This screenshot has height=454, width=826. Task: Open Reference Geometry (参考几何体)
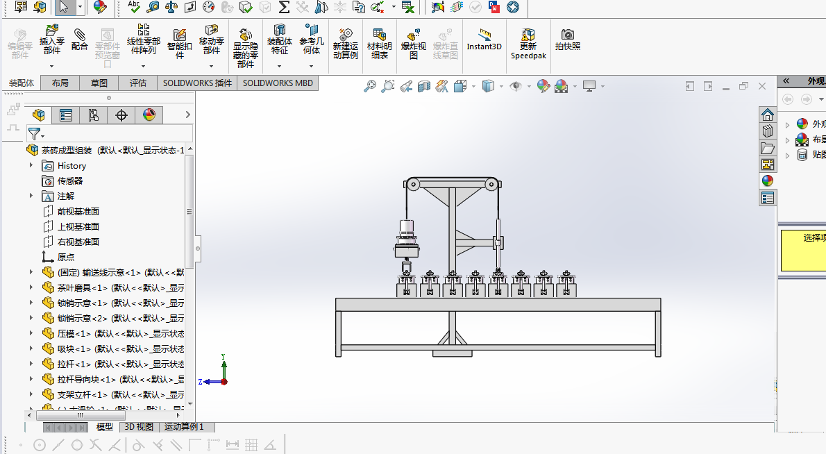click(x=312, y=40)
